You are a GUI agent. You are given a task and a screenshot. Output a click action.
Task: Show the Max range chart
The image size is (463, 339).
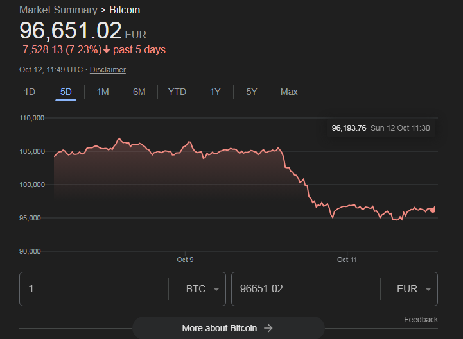(289, 92)
